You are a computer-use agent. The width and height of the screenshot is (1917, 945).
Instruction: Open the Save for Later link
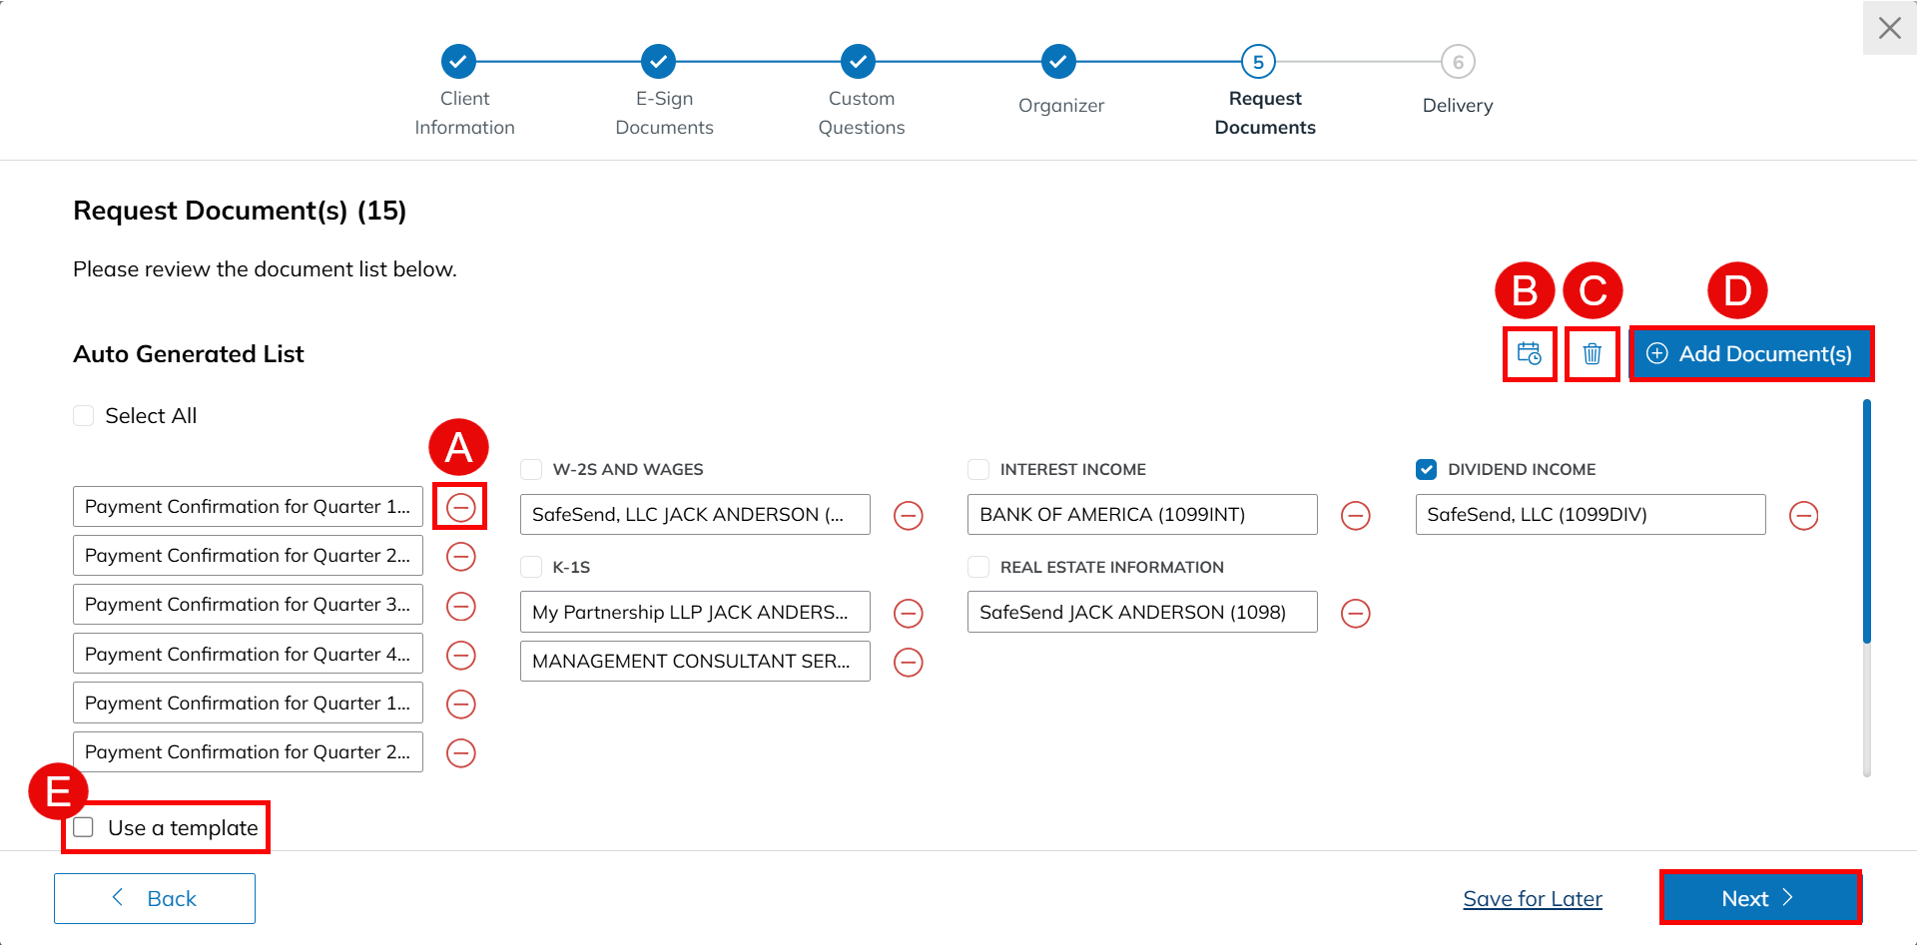coord(1533,899)
